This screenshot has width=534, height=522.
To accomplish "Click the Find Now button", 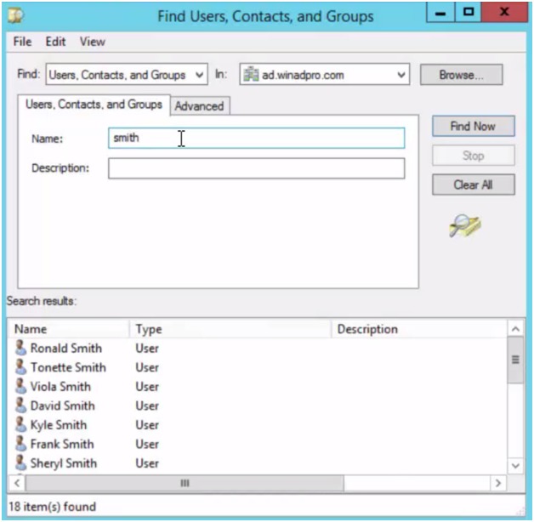I will tap(474, 127).
